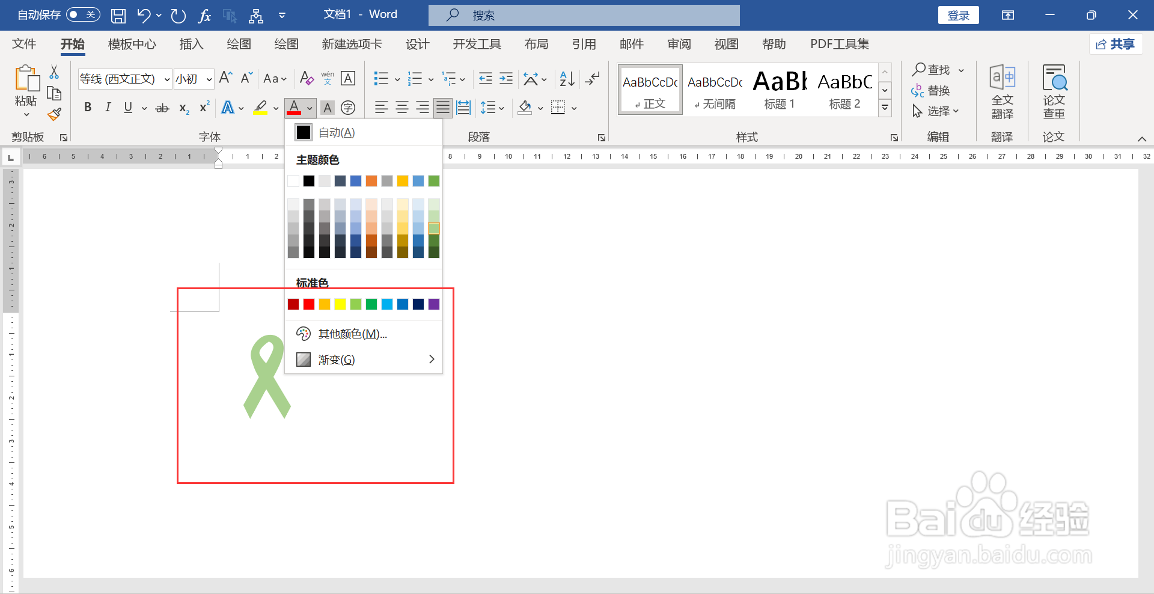1154x594 pixels.
Task: Click the fx formula icon
Action: (204, 16)
